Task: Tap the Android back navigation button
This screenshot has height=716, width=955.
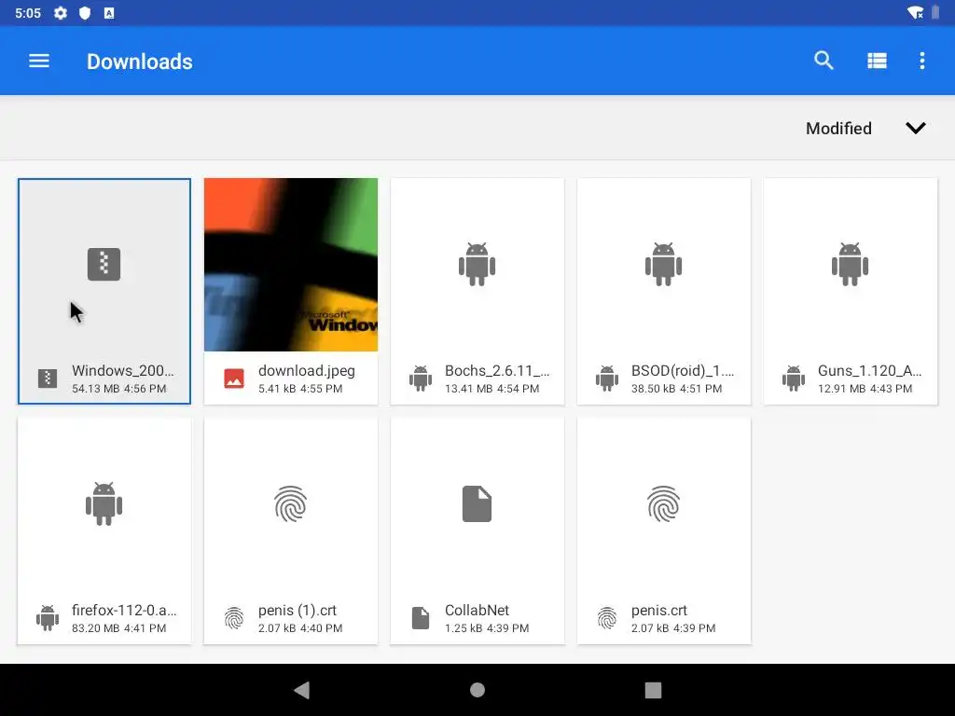Action: [x=302, y=690]
